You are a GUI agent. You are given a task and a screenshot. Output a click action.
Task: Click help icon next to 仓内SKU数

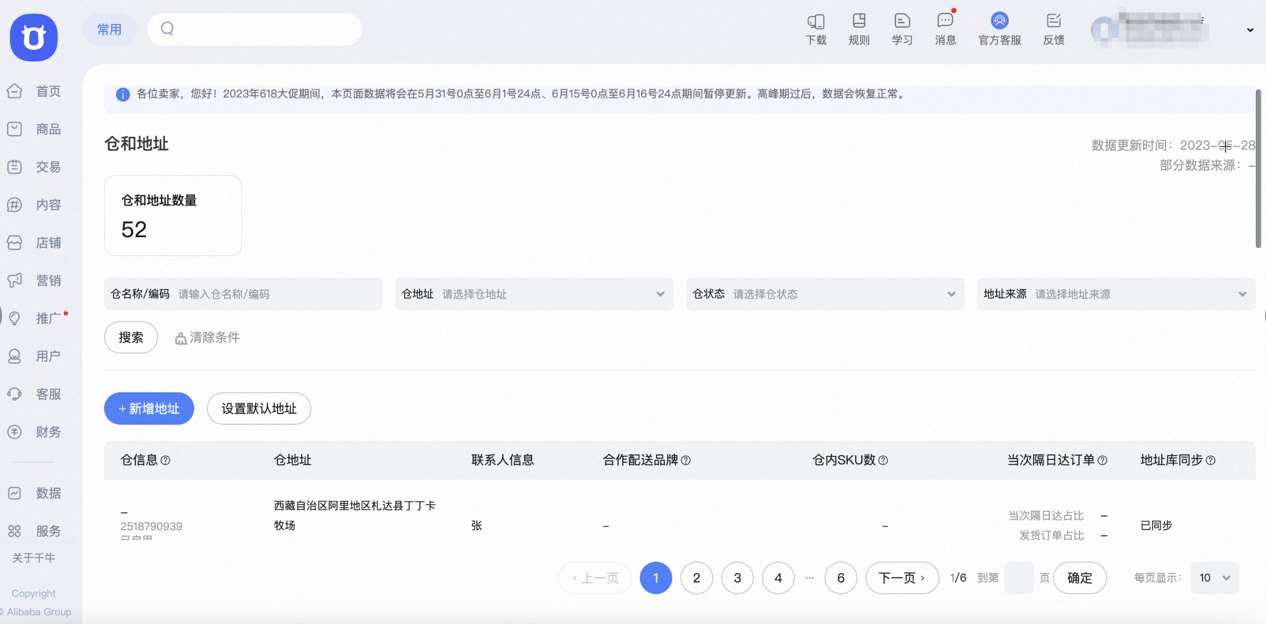click(883, 460)
